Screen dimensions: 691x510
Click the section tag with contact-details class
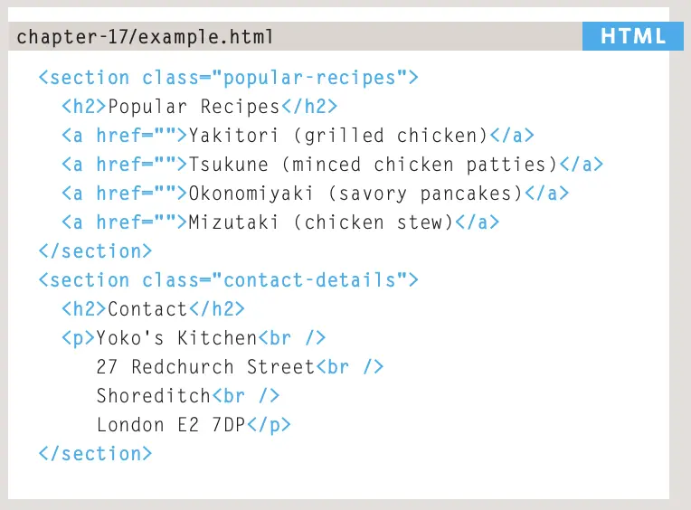tap(229, 280)
